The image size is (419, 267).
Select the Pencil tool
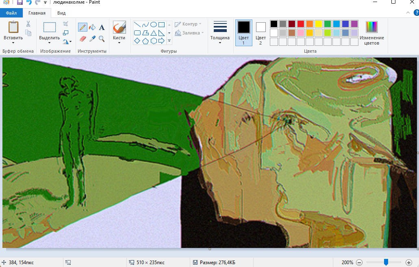[82, 27]
